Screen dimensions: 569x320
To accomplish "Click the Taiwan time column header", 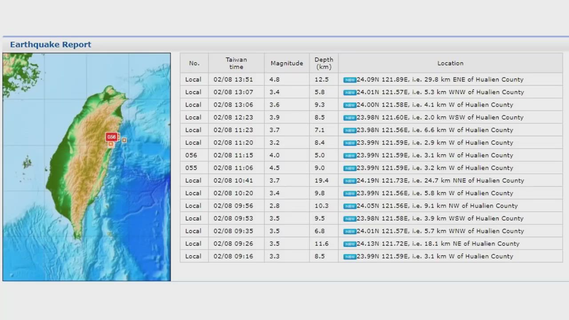I will [236, 63].
